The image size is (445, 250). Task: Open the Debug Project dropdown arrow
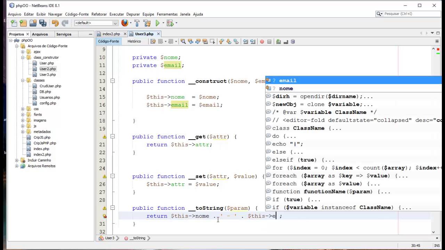pos(176,23)
